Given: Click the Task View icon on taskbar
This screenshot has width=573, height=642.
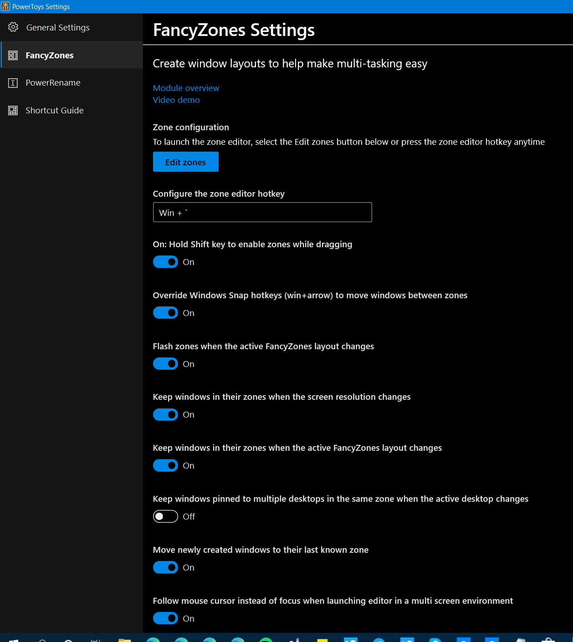Looking at the screenshot, I should pyautogui.click(x=96, y=639).
